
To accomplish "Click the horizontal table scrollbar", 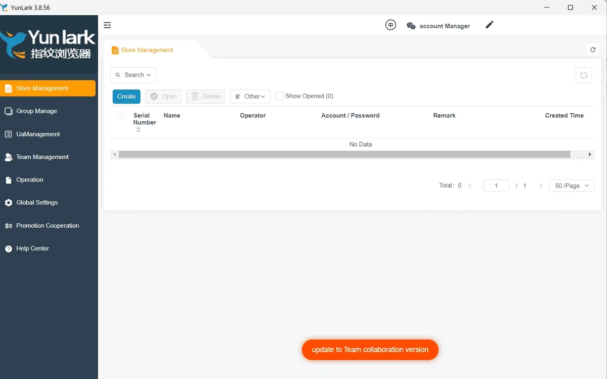I will coord(344,154).
